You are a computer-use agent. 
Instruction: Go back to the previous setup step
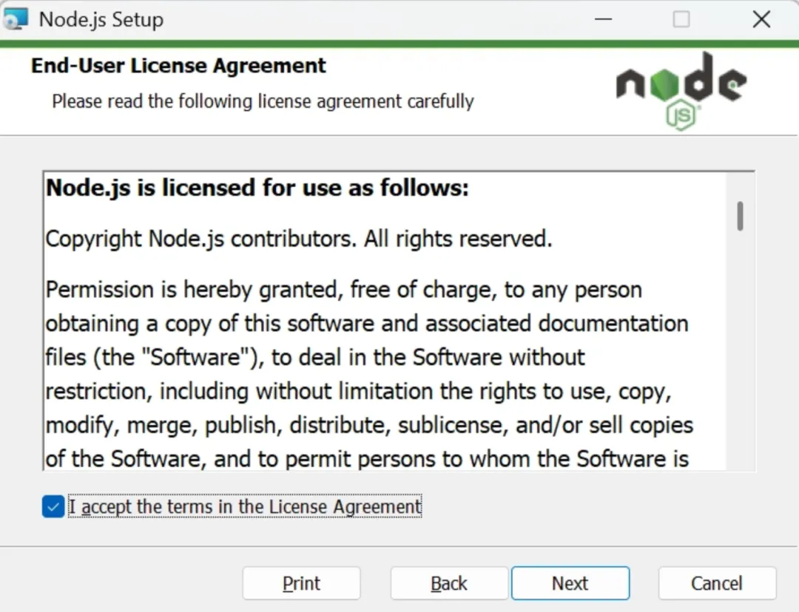[x=449, y=584]
